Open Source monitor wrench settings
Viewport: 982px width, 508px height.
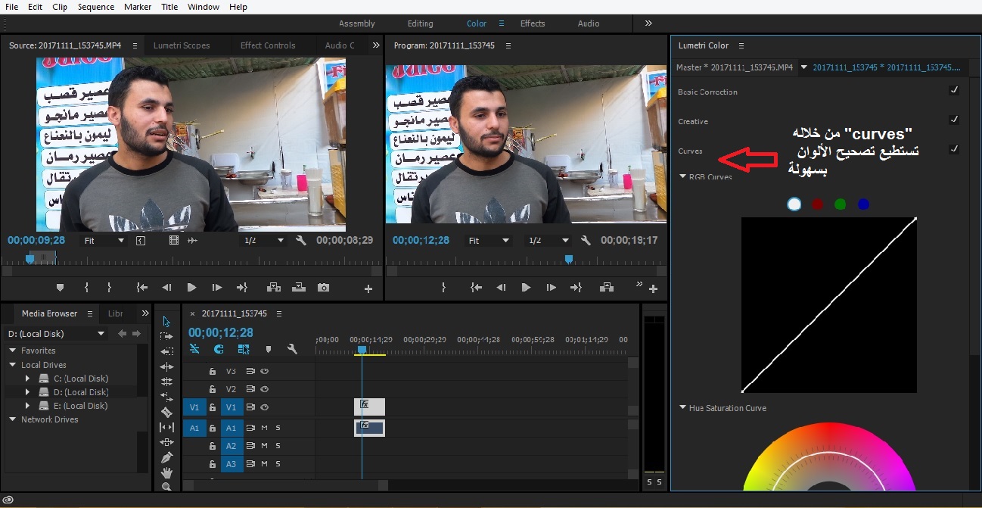pos(300,241)
